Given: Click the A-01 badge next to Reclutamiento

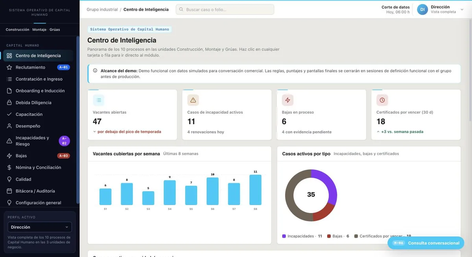Looking at the screenshot, I should point(63,68).
